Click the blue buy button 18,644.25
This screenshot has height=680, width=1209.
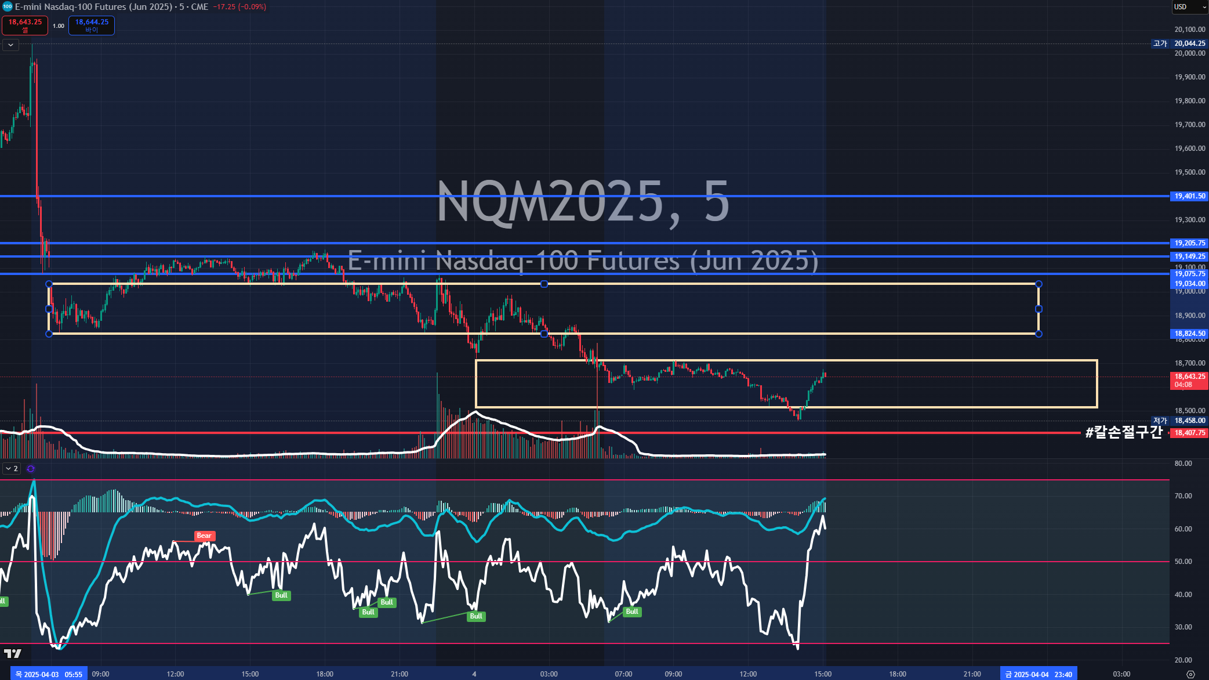pos(92,26)
